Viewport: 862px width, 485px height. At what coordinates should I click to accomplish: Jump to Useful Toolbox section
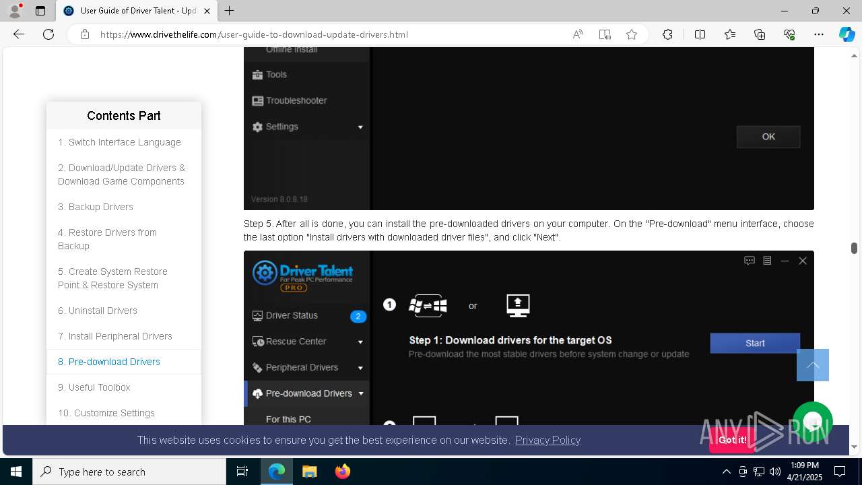pyautogui.click(x=94, y=387)
